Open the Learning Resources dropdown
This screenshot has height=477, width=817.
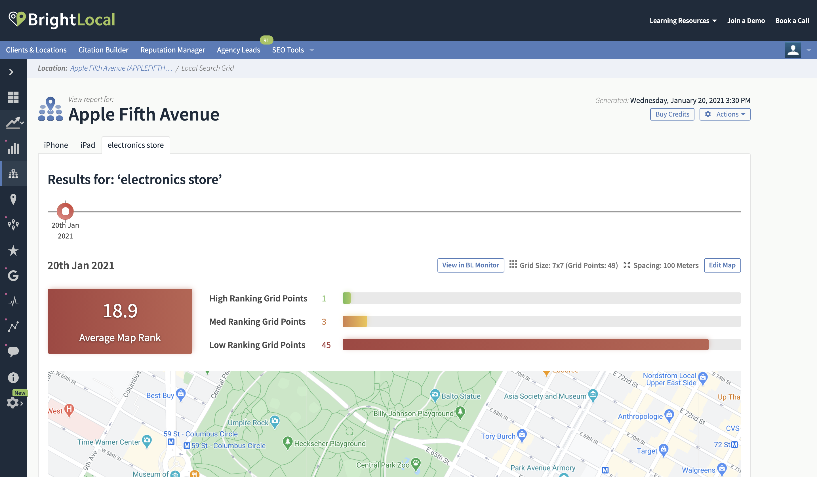tap(683, 20)
